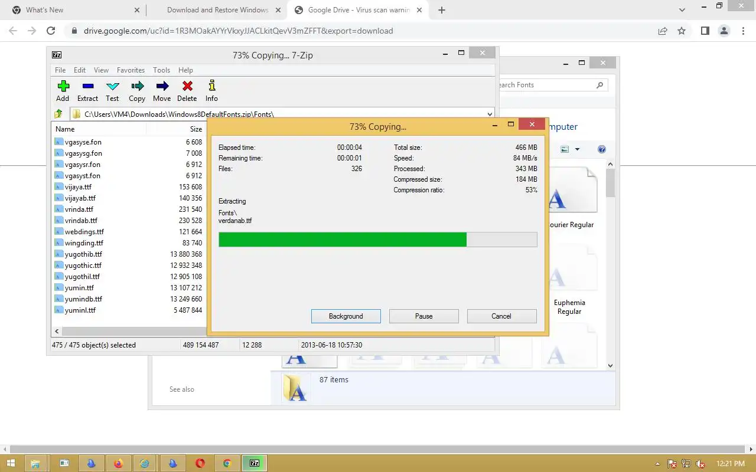The height and width of the screenshot is (472, 756).
Task: Click the Chrome side panel icon
Action: point(705,31)
